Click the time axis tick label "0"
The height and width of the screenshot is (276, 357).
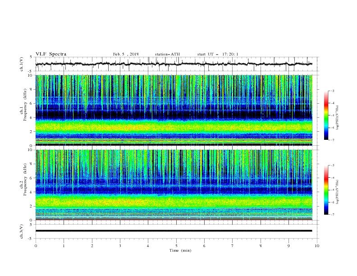pos(36,246)
